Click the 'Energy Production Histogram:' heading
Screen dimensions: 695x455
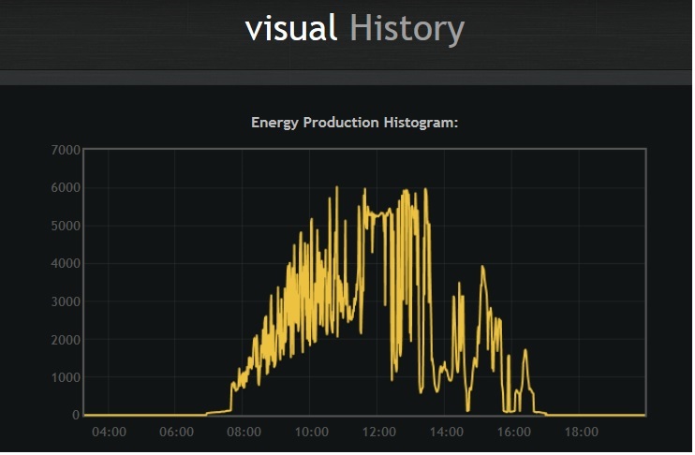click(x=354, y=123)
